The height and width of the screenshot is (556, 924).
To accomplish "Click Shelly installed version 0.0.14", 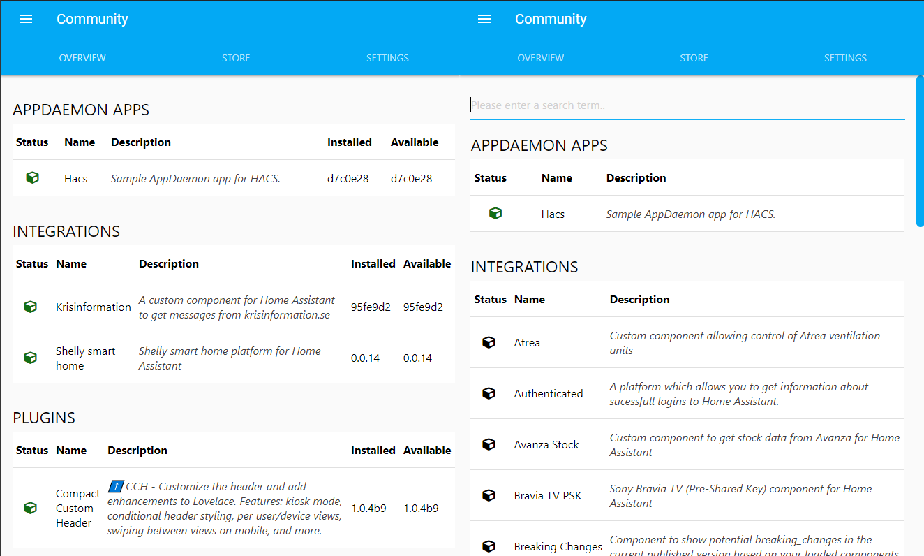I will click(365, 358).
